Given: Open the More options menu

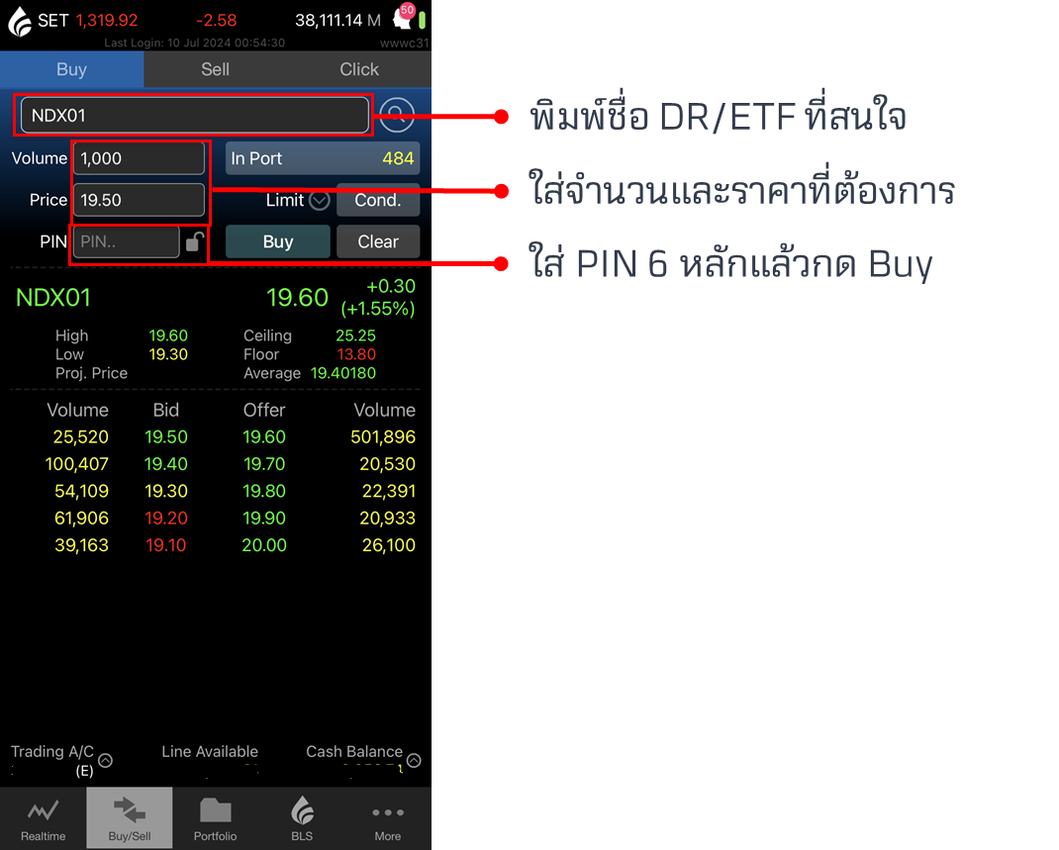Looking at the screenshot, I should click(x=387, y=812).
